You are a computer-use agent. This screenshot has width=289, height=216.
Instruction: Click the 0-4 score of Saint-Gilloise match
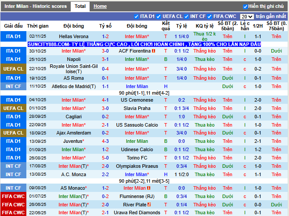click(x=105, y=69)
